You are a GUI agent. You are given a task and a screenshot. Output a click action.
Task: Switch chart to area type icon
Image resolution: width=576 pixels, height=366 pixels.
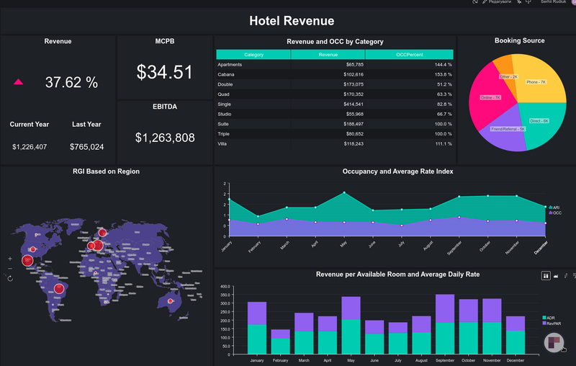tap(555, 275)
